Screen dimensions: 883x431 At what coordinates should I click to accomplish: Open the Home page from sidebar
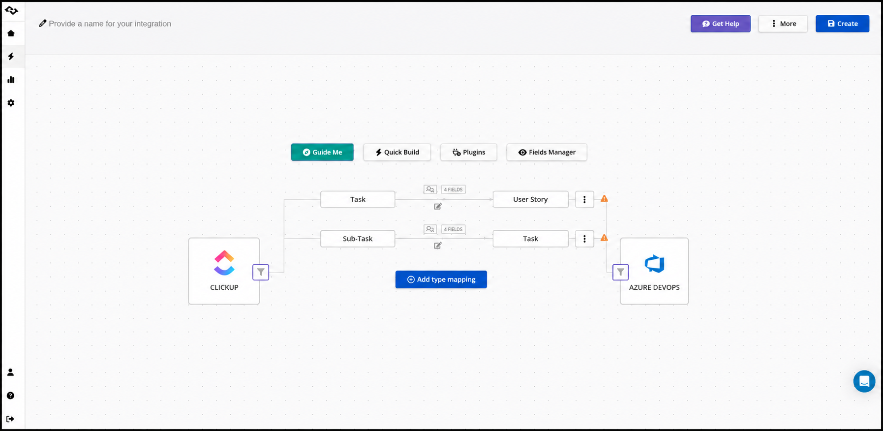point(11,33)
